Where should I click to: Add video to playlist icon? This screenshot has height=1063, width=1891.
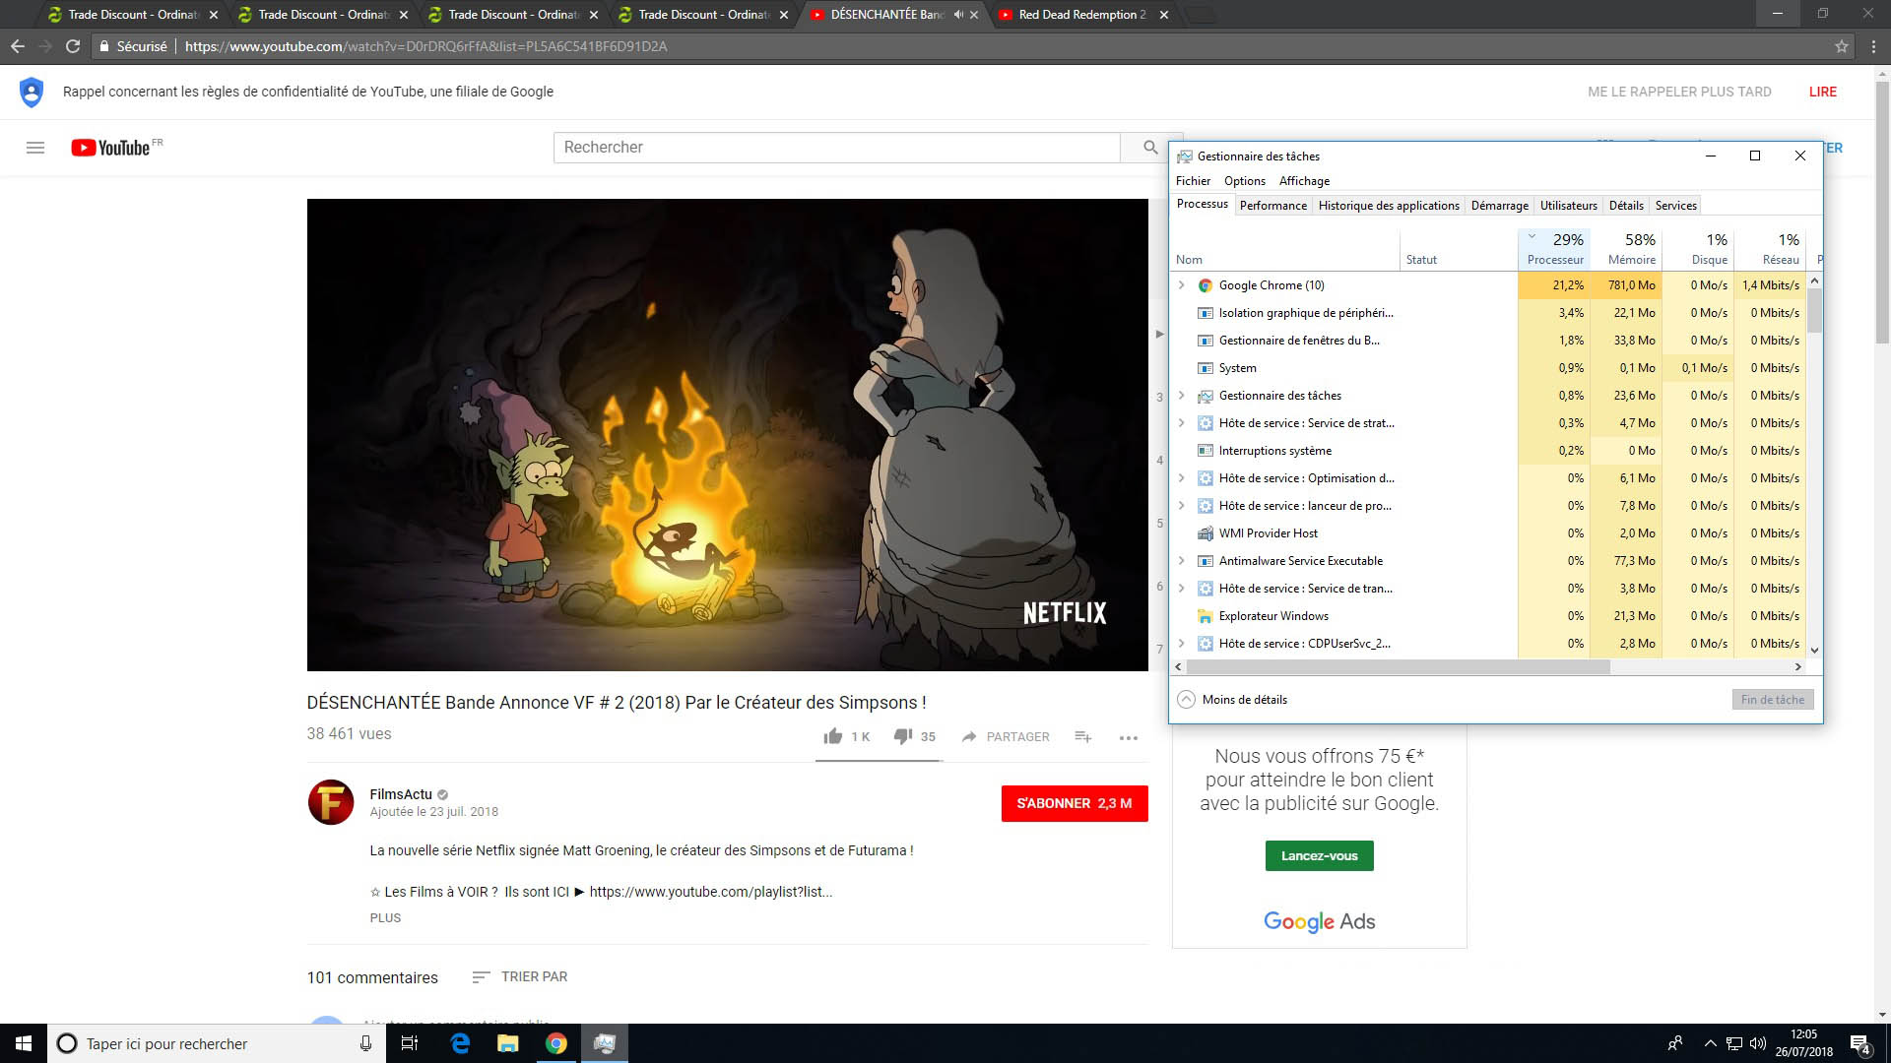(x=1082, y=736)
